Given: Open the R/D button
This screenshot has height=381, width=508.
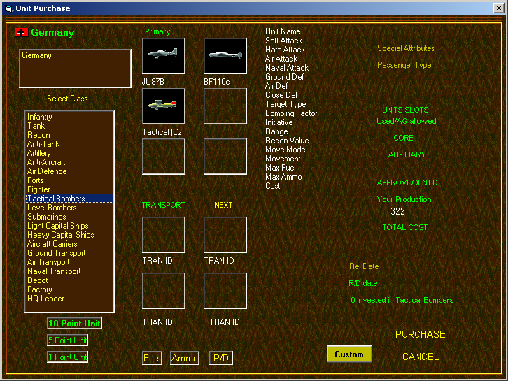Looking at the screenshot, I should click(221, 358).
